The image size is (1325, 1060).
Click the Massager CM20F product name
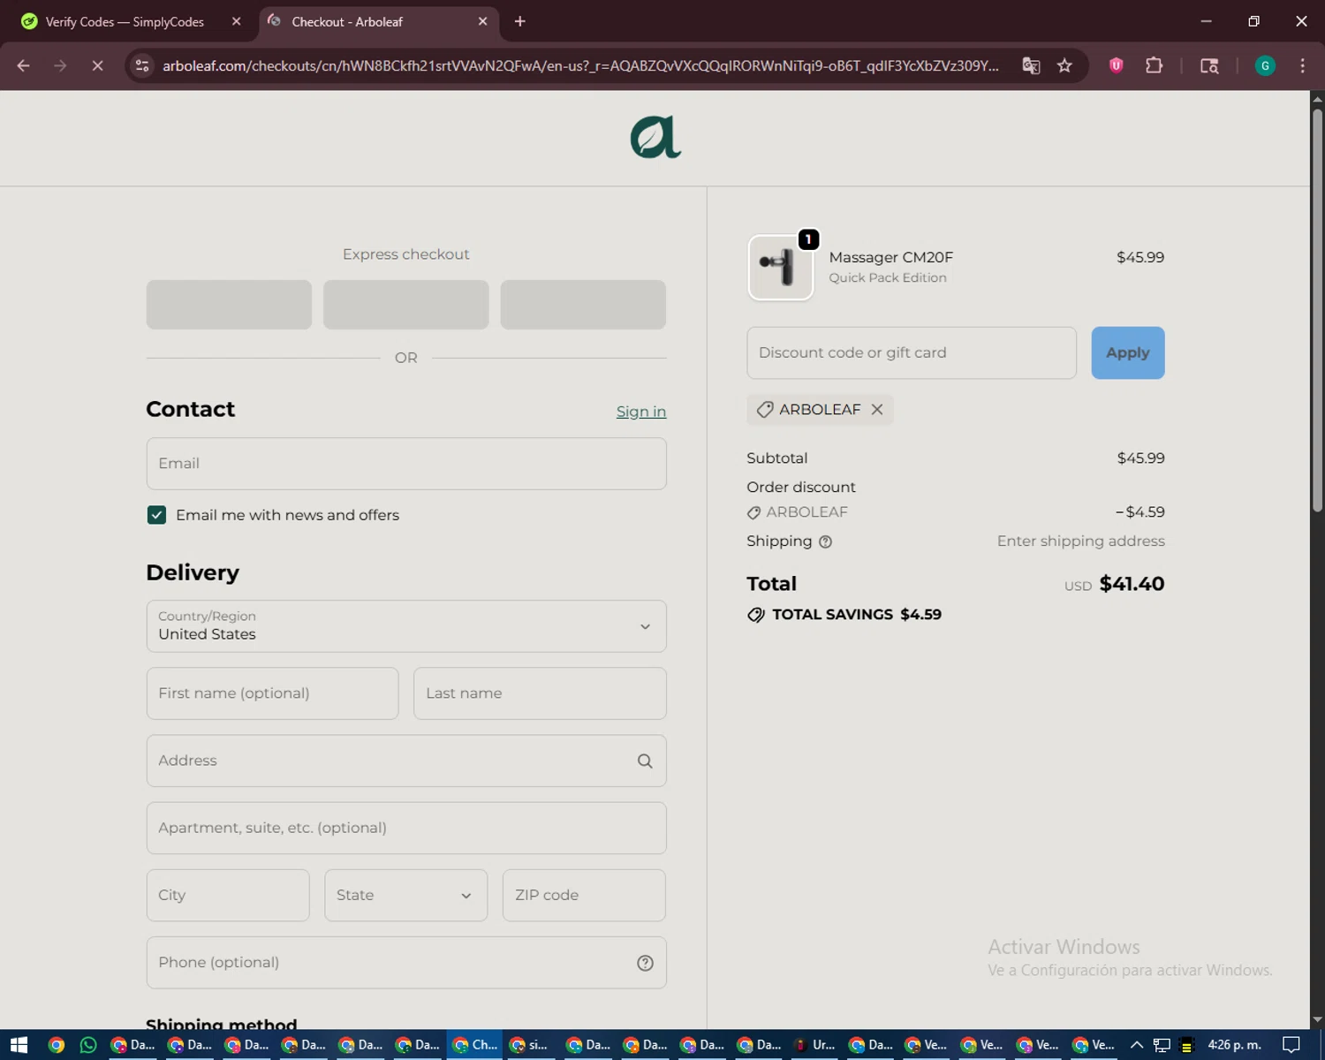click(890, 257)
